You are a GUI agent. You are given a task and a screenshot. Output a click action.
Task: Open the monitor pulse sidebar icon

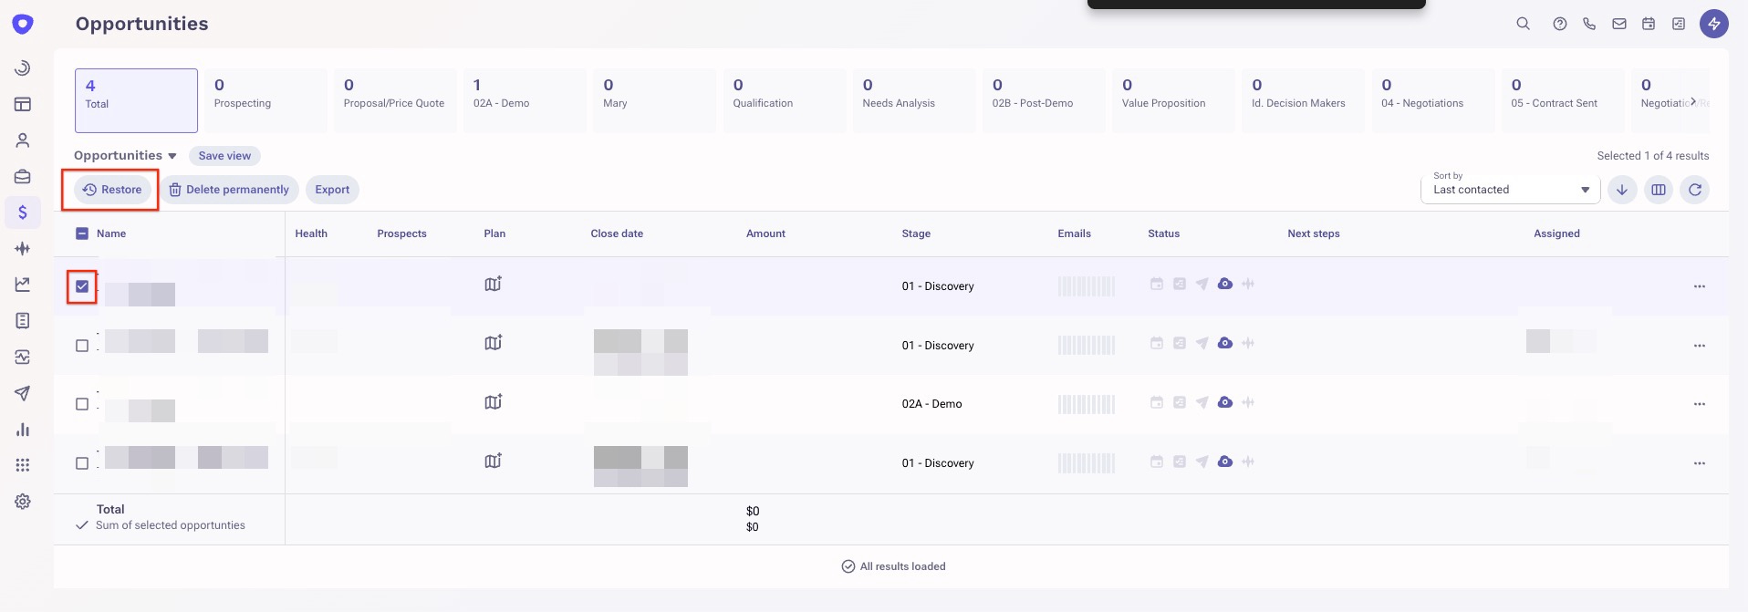pos(23,357)
